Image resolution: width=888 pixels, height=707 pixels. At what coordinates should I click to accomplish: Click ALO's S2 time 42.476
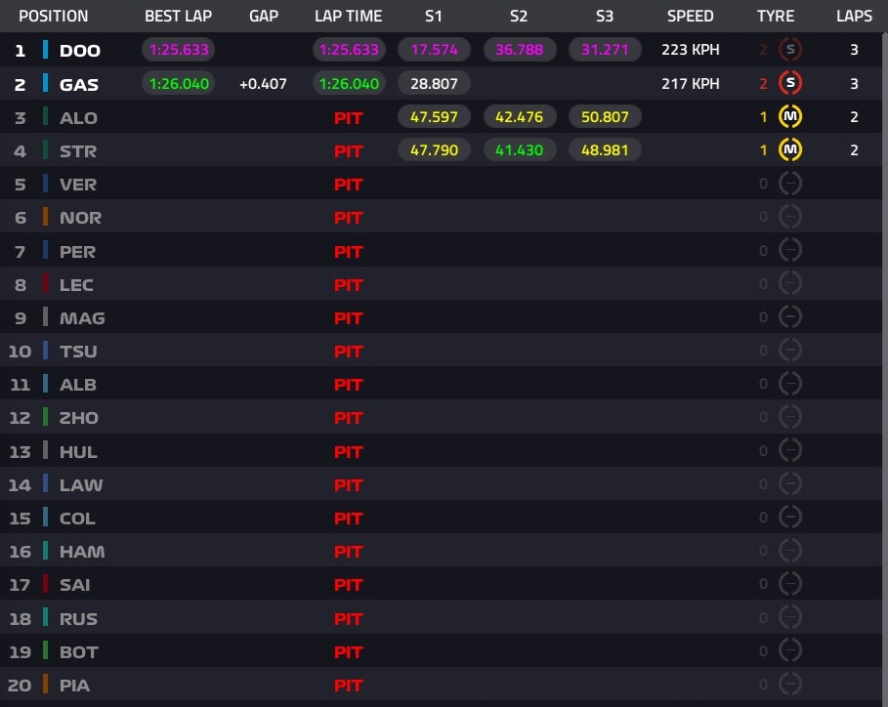point(520,116)
